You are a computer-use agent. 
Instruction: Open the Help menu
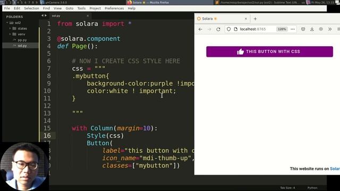[x=131, y=8]
